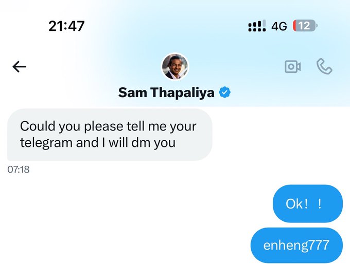The width and height of the screenshot is (350, 264).
Task: Tap the 21:47 clock in status bar
Action: 66,26
